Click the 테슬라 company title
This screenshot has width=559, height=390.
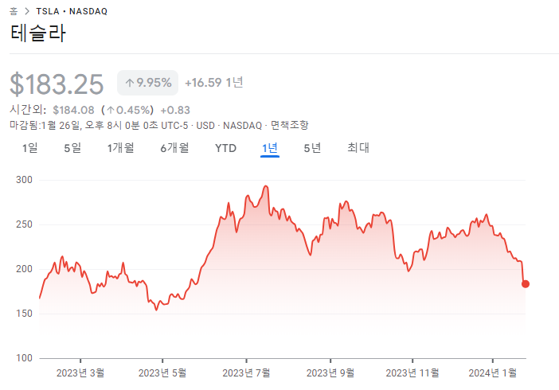37,33
